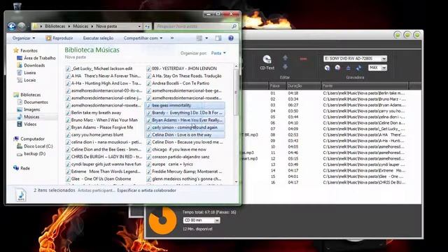
Task: Toggle the preview pane icon in Explorer
Action: [218, 38]
